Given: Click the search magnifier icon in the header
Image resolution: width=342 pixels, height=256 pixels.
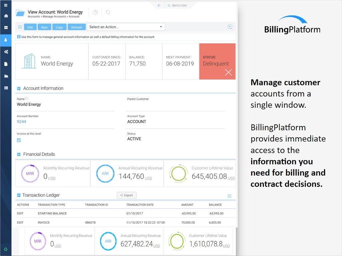Looking at the screenshot, I should click(108, 12).
